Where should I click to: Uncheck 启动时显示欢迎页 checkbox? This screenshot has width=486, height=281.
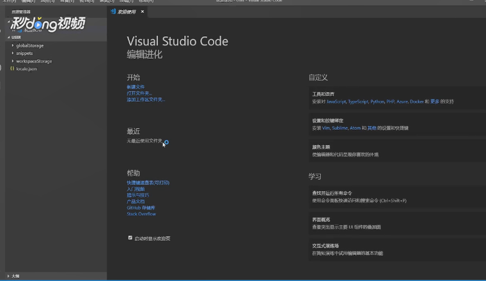pyautogui.click(x=130, y=238)
